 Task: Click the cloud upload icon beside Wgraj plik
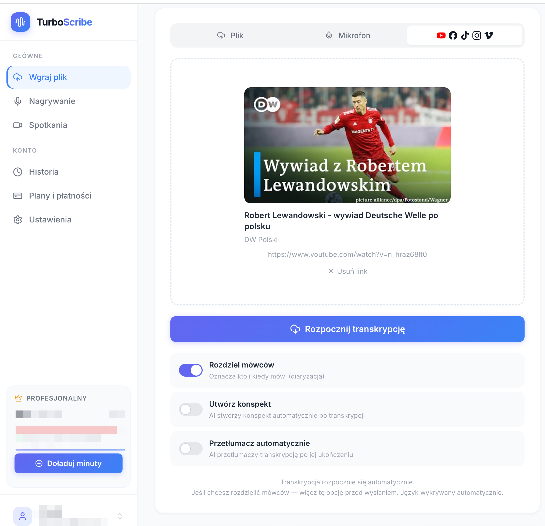(18, 77)
